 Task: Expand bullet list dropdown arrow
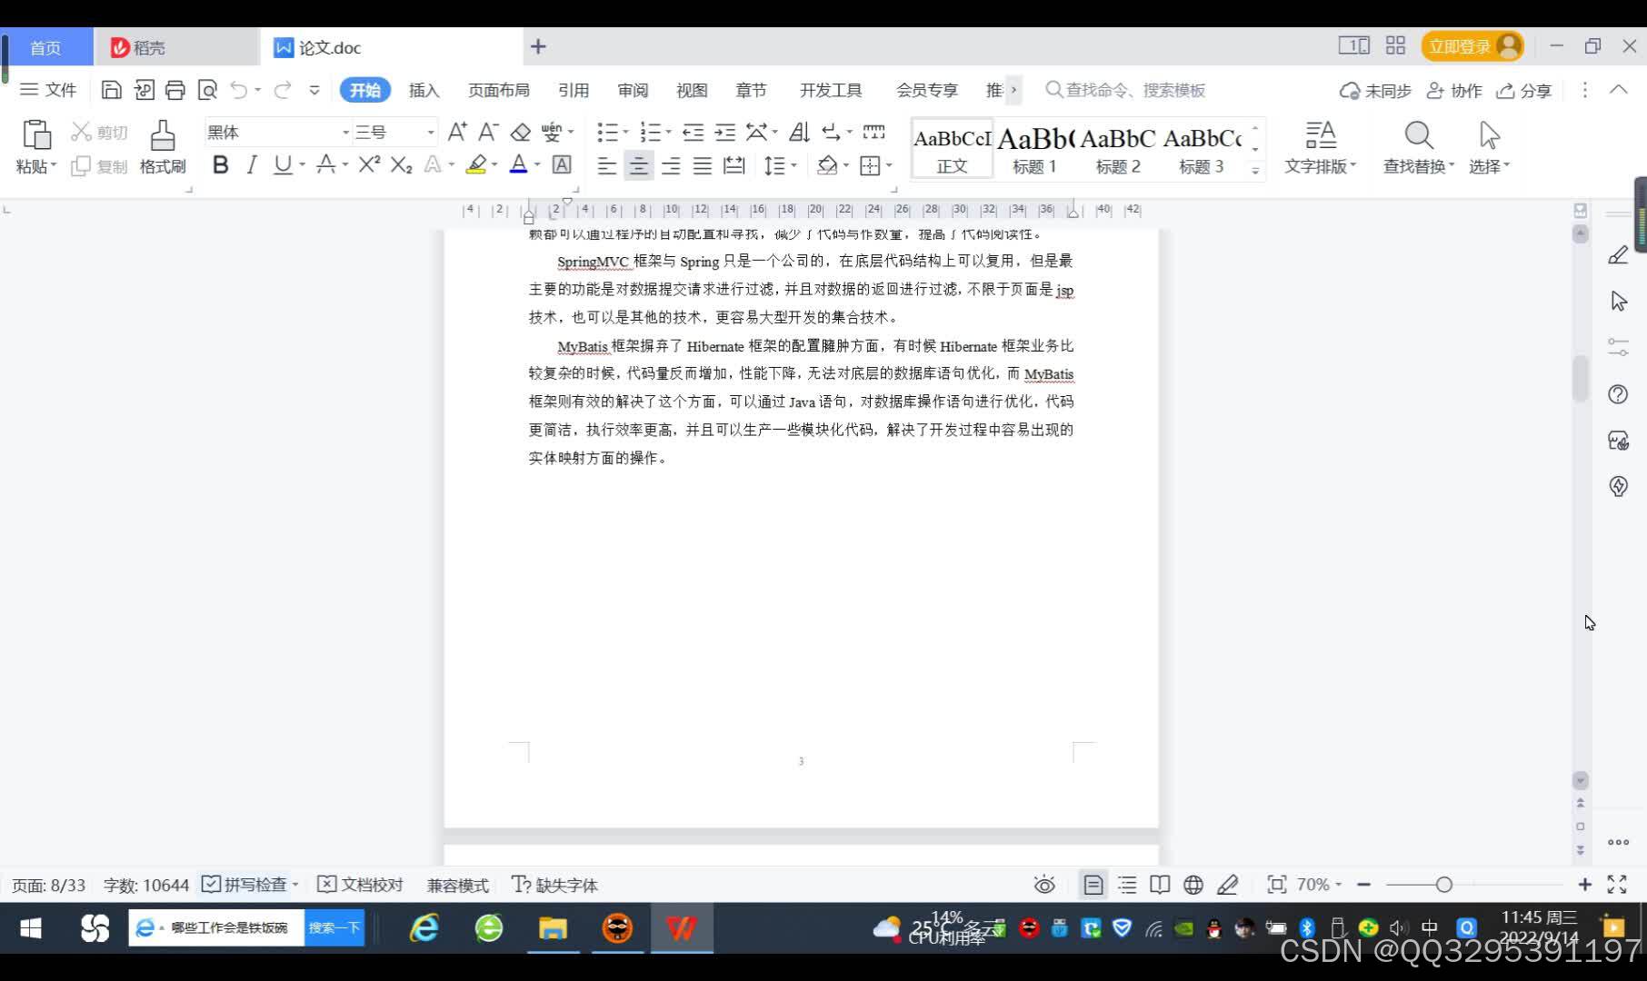(625, 134)
